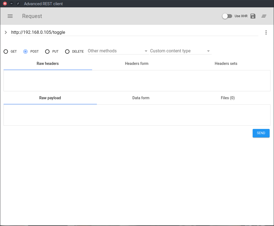The height and width of the screenshot is (226, 274).
Task: Select the DELETE method radio button
Action: 67,52
